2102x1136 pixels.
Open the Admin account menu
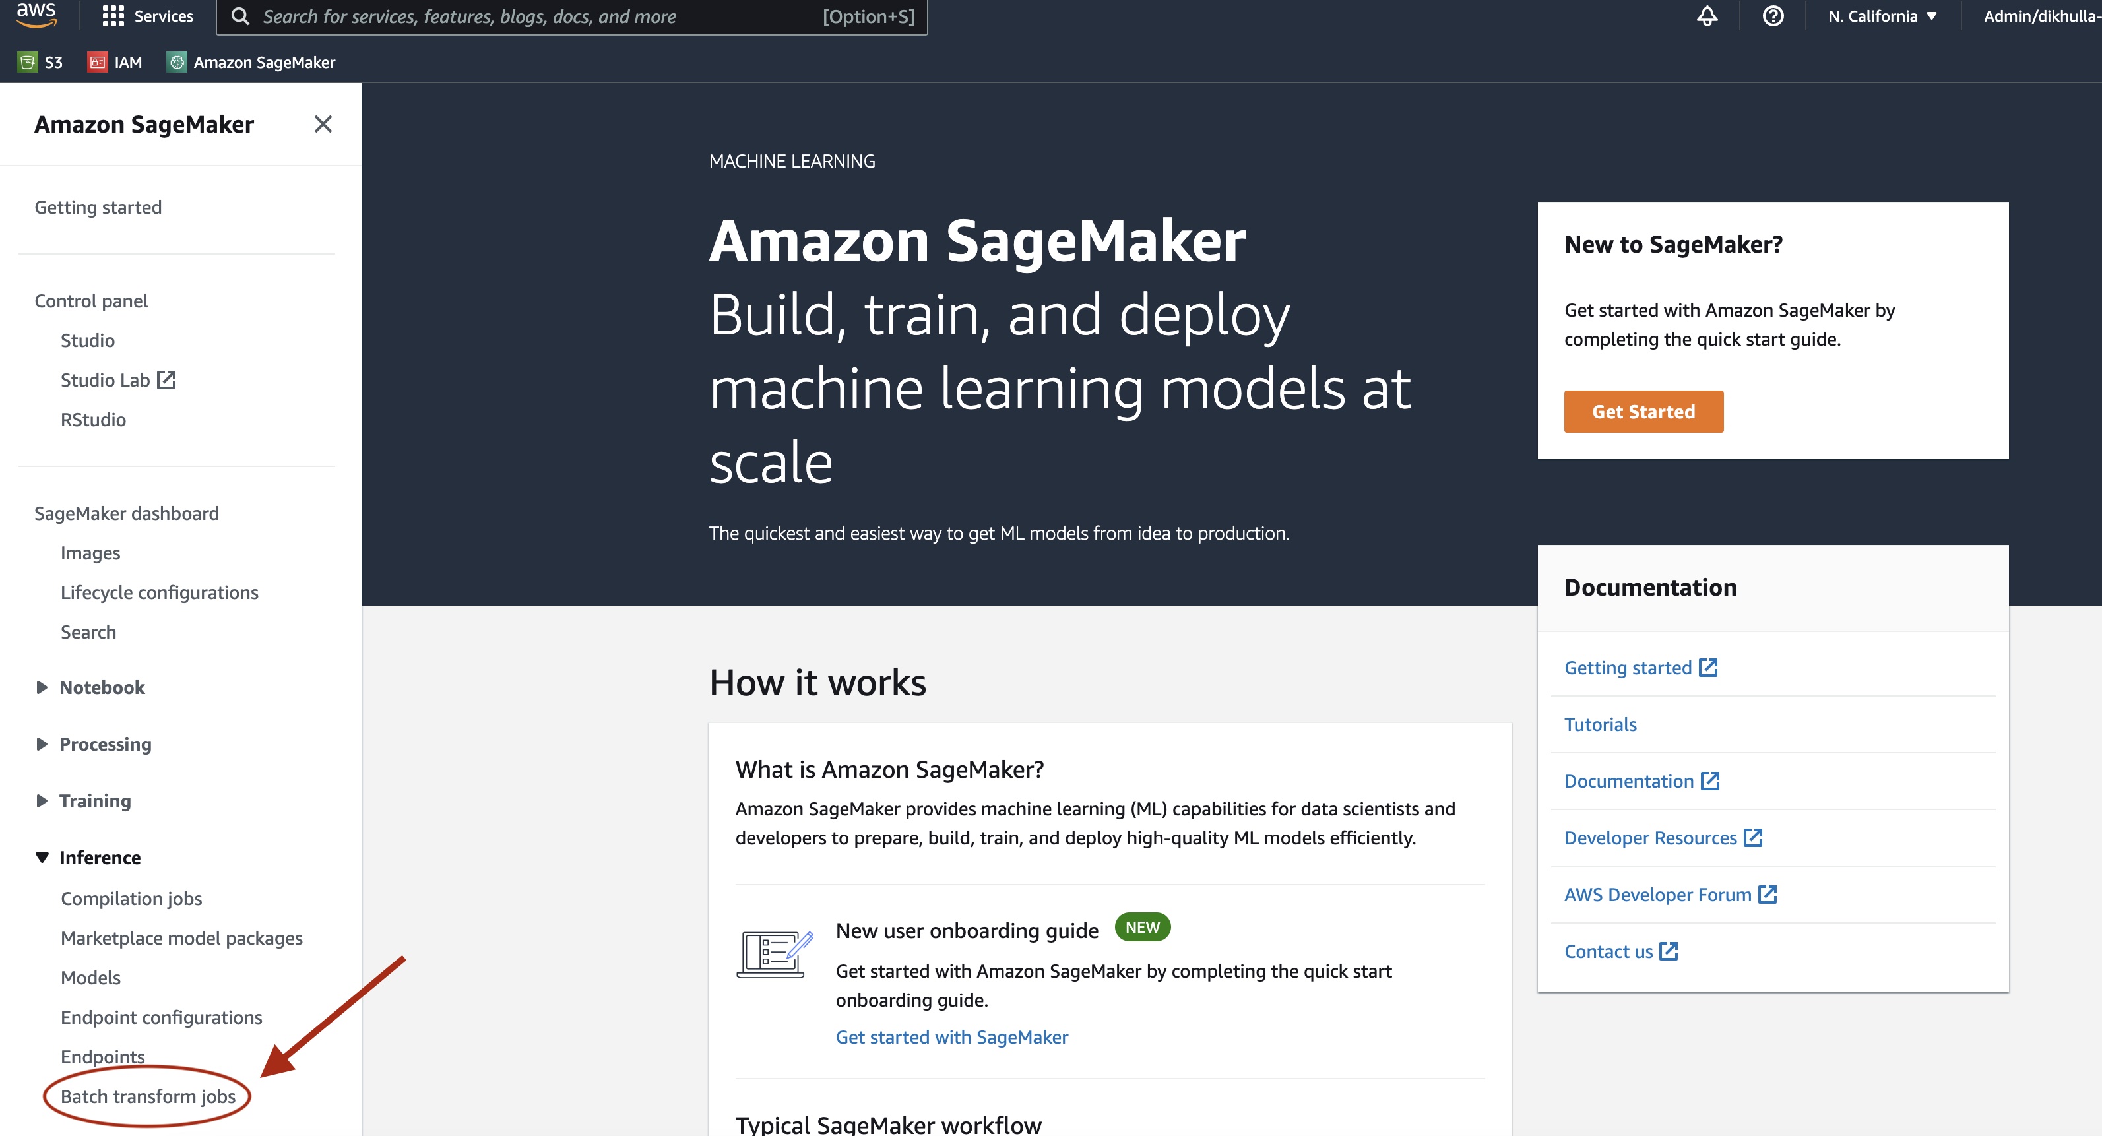pos(2041,16)
